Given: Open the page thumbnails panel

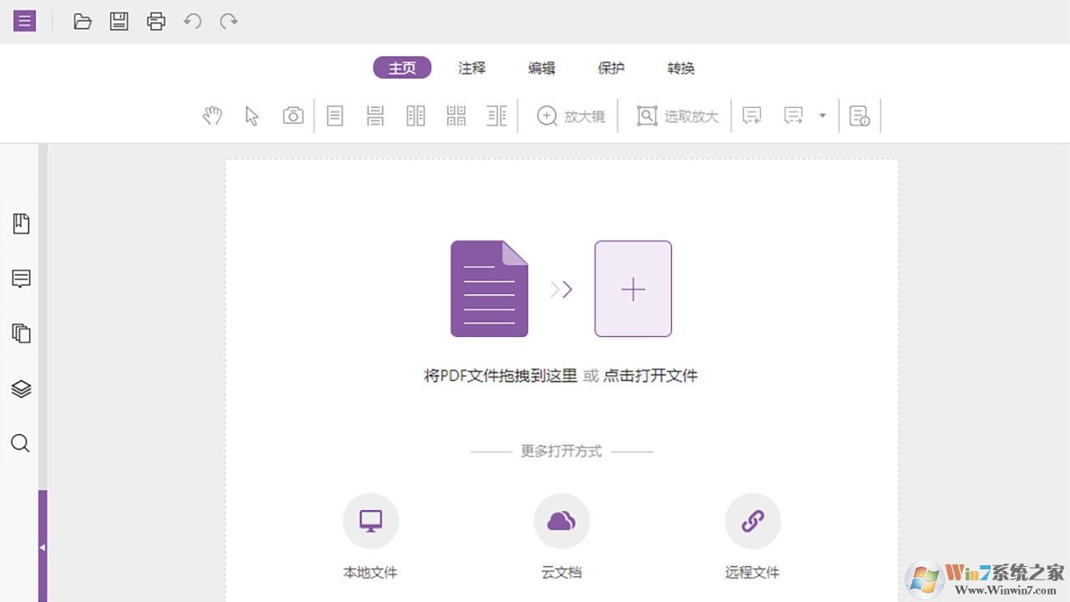Looking at the screenshot, I should (x=20, y=333).
